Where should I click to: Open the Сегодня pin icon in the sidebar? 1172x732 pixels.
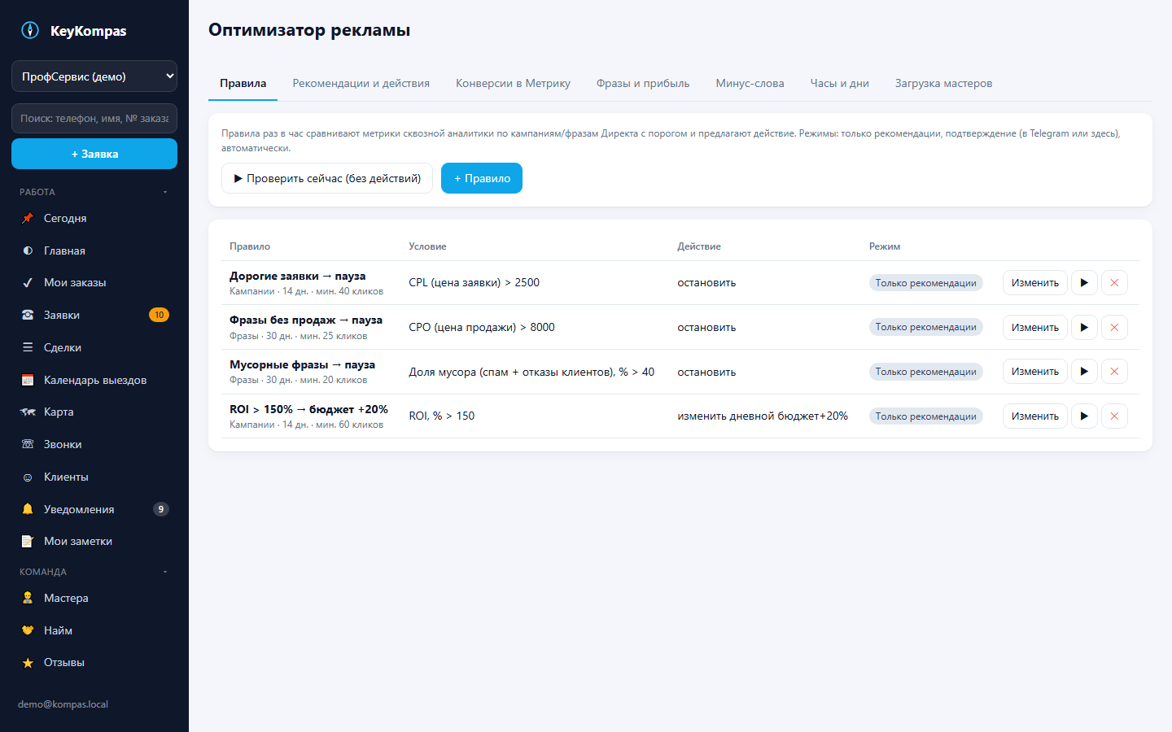[x=28, y=218]
